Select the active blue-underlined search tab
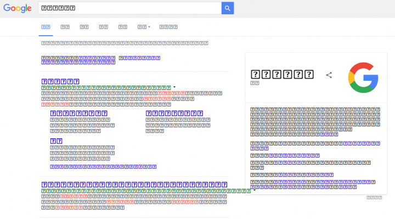This screenshot has width=395, height=219. click(46, 27)
